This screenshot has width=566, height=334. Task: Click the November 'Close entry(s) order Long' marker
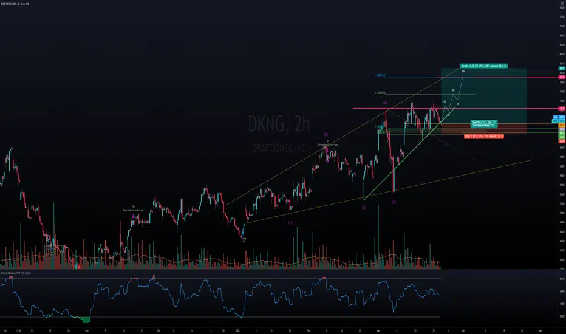(133, 209)
